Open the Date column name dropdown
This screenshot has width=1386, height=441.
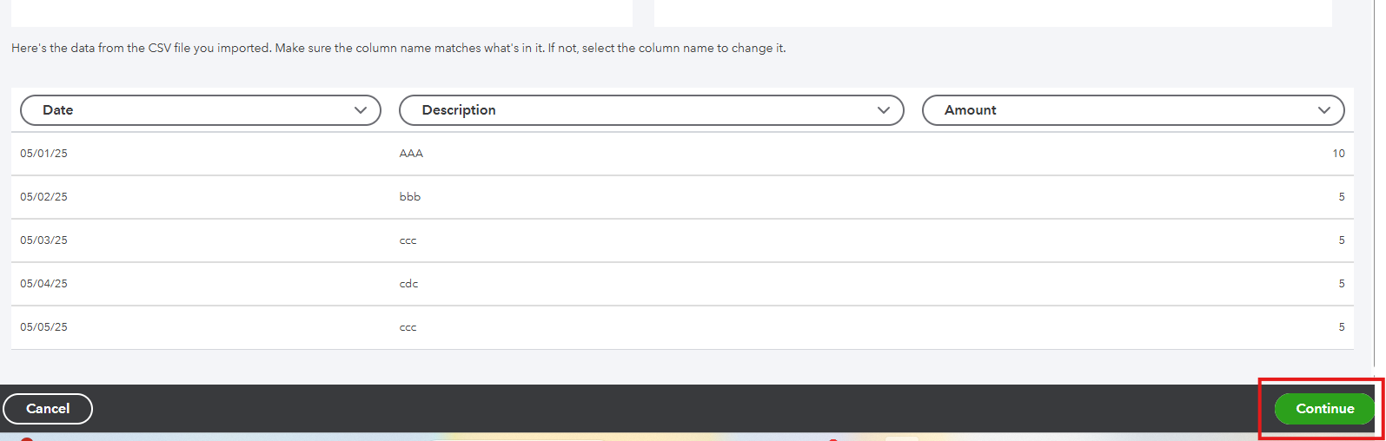(x=201, y=110)
